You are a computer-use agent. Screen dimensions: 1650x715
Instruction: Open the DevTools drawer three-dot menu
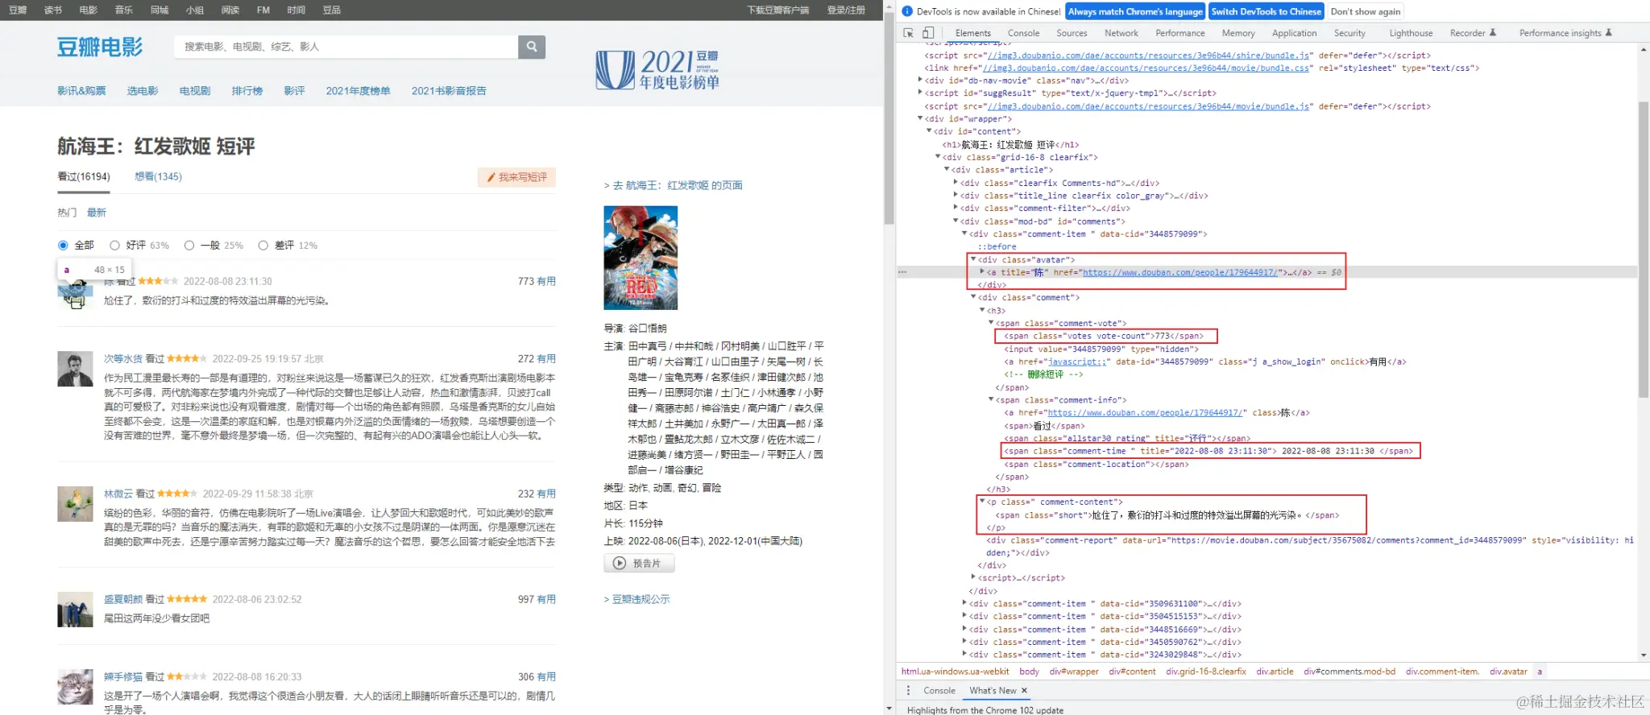coord(908,690)
